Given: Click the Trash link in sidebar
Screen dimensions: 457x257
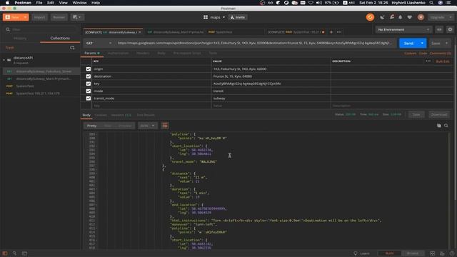Looking at the screenshot, I should coord(9,48).
